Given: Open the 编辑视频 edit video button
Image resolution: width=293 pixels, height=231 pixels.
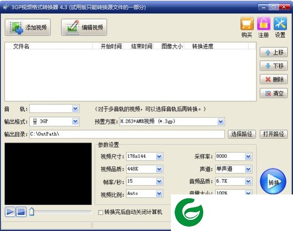Looking at the screenshot, I should [84, 27].
